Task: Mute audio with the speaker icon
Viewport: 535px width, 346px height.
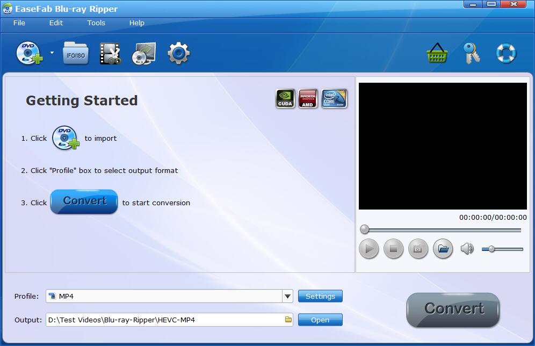Action: coord(467,249)
